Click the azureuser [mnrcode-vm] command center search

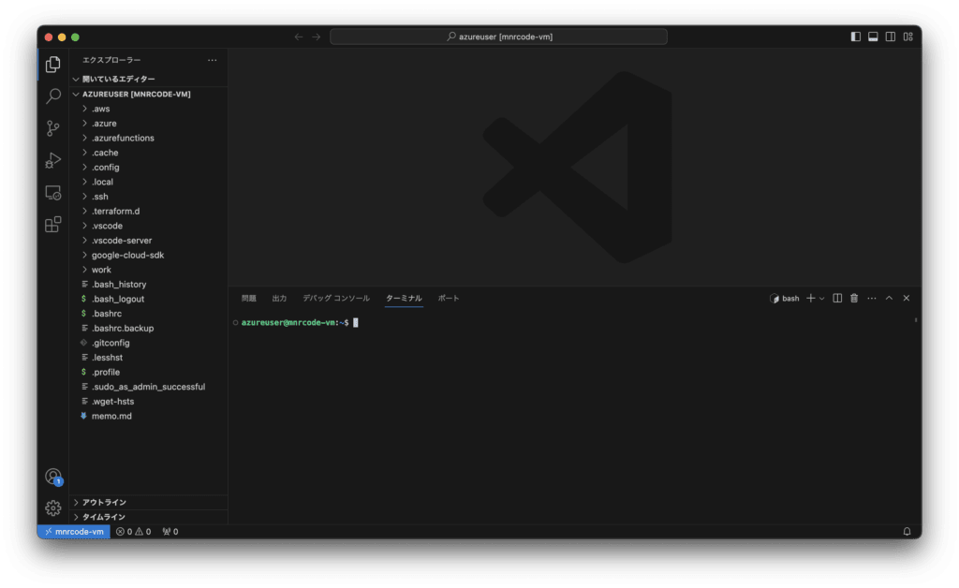pos(498,37)
